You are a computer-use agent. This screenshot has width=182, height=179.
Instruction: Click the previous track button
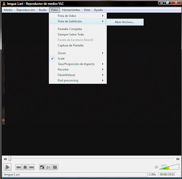(x=19, y=167)
